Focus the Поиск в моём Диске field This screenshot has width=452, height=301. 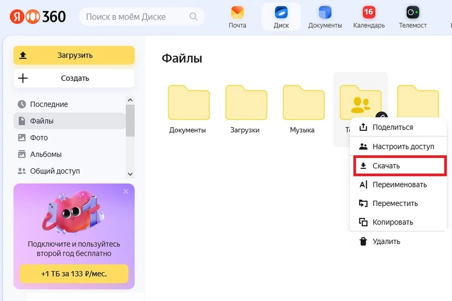[x=142, y=17]
